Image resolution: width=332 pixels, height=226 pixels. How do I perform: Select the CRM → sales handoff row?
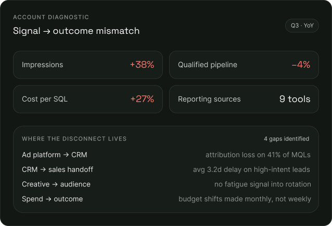[166, 169]
